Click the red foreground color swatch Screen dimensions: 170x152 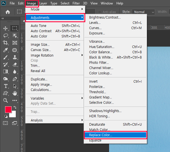(x=8, y=109)
